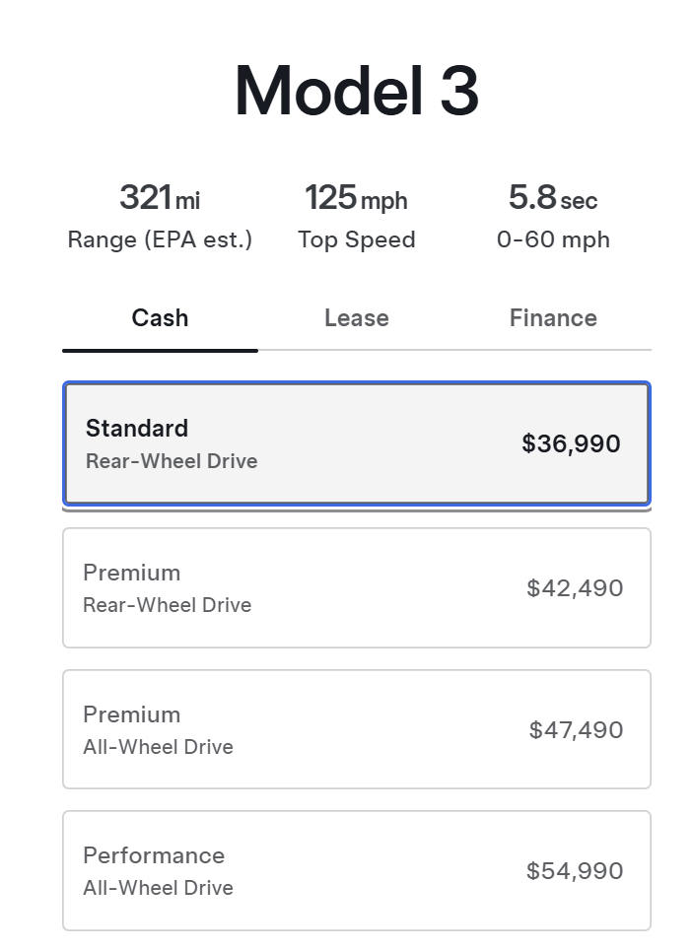
Task: Click the 321 mi range figure
Action: [x=160, y=198]
